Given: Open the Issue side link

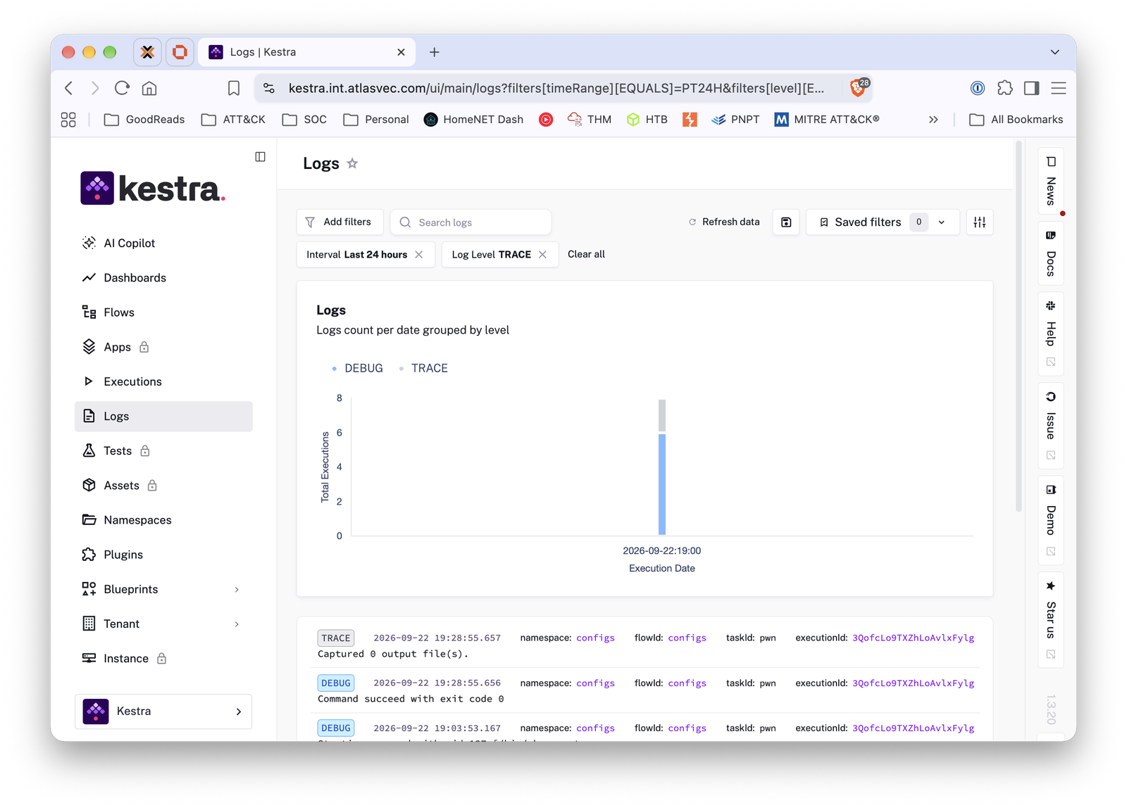Looking at the screenshot, I should tap(1050, 426).
